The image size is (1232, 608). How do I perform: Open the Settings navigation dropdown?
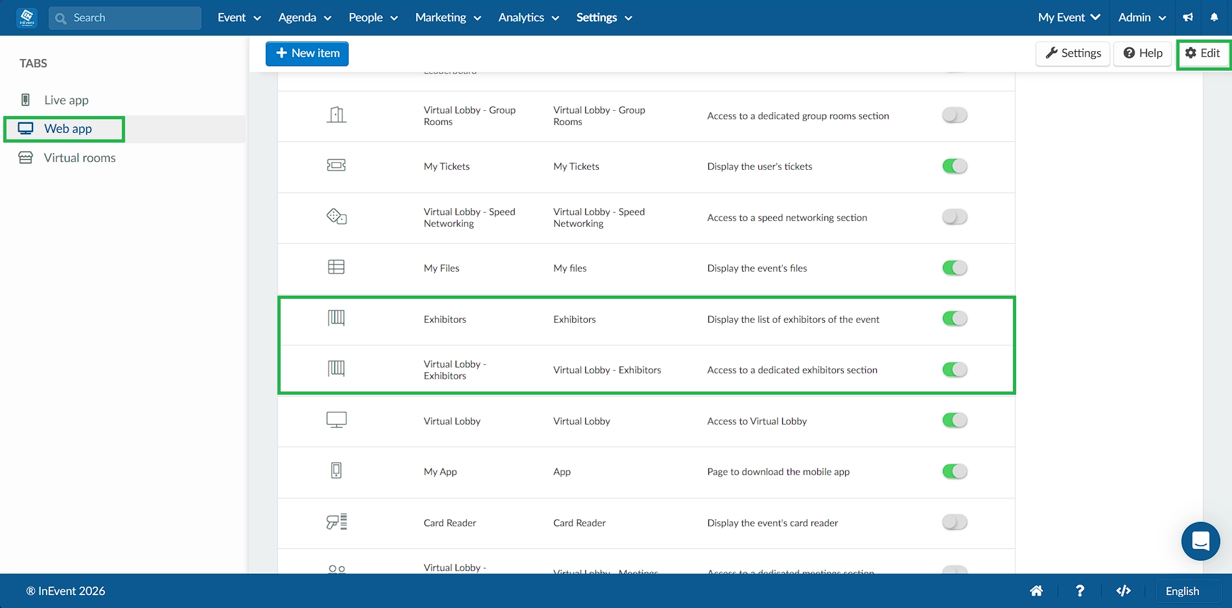click(604, 18)
